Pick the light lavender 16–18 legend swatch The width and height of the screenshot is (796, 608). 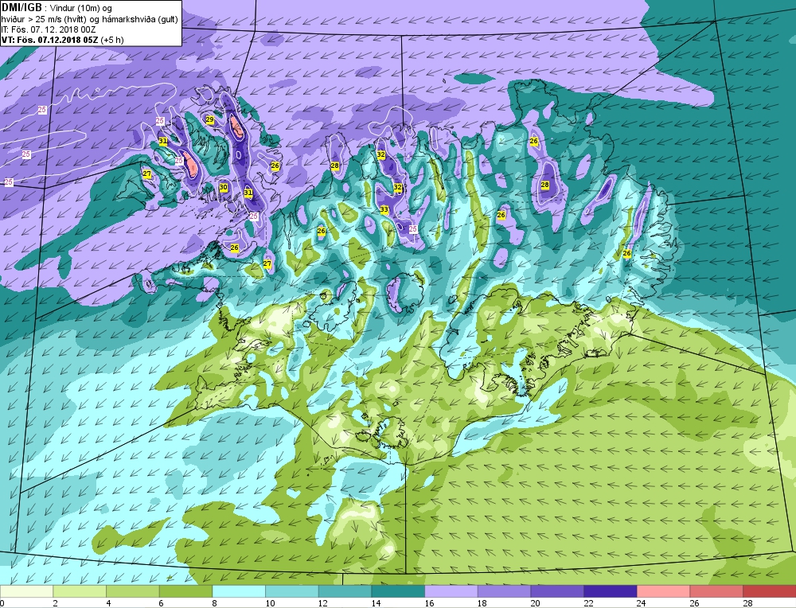(451, 591)
